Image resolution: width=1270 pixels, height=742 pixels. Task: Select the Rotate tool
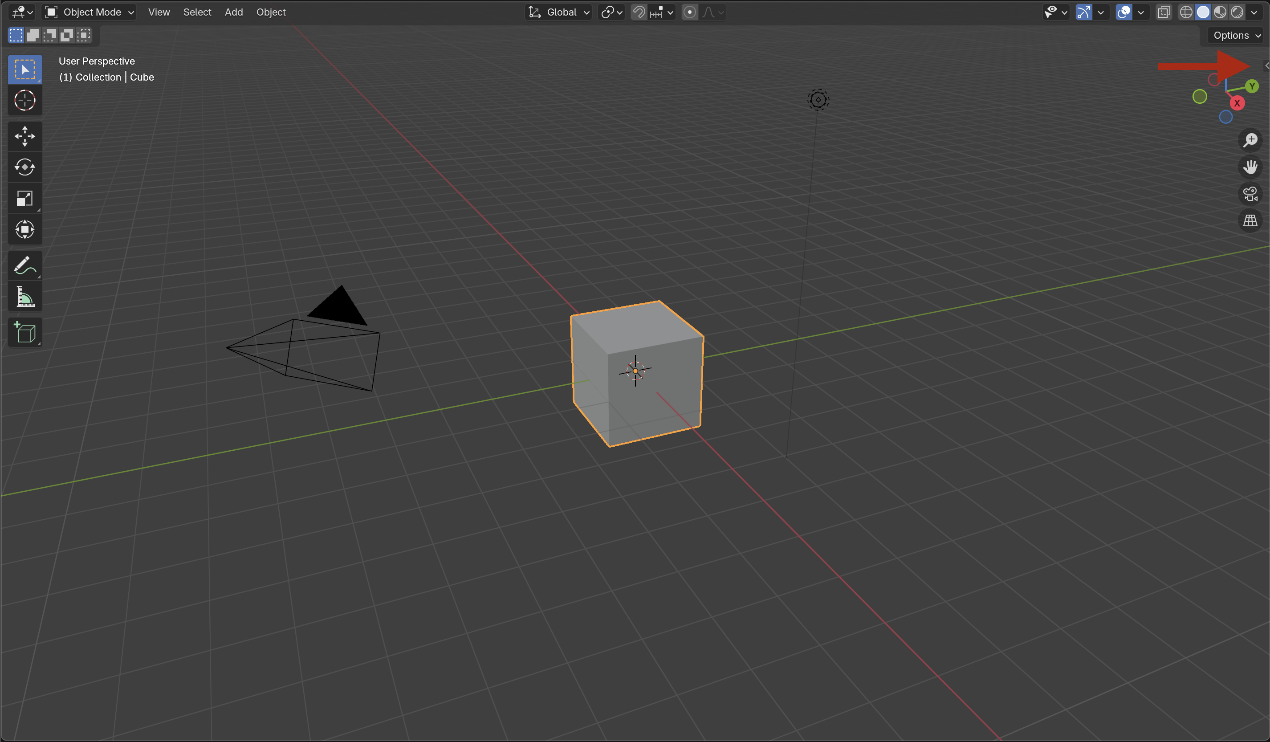coord(24,167)
